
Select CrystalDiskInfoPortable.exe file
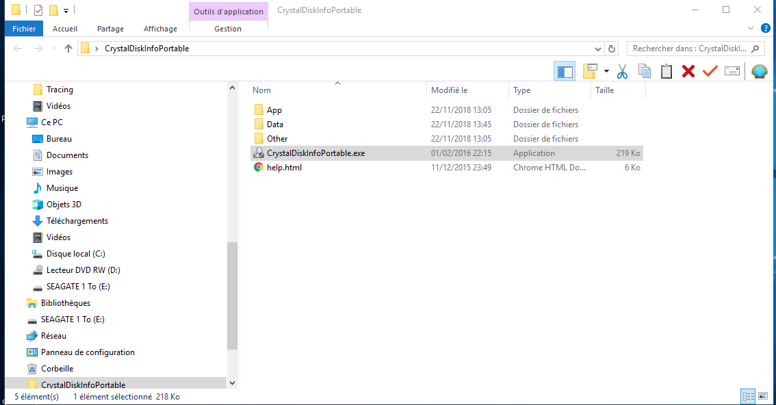tap(446, 153)
